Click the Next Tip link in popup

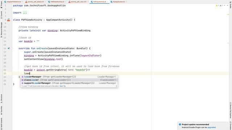point(62,86)
